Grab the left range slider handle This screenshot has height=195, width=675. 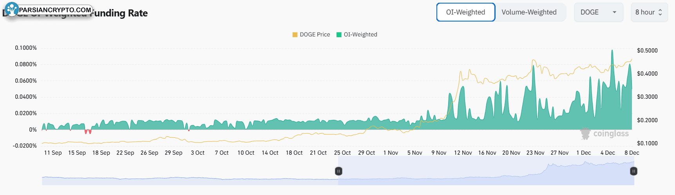338,171
